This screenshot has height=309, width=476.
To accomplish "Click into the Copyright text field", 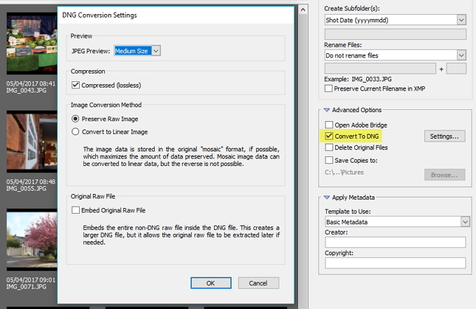I will pos(395,263).
